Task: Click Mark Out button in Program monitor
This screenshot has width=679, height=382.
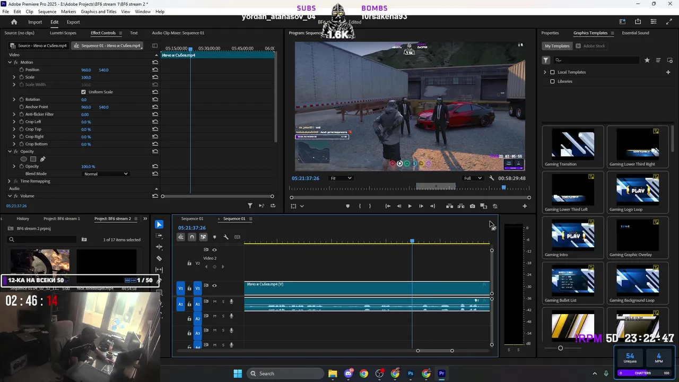Action: [x=370, y=206]
